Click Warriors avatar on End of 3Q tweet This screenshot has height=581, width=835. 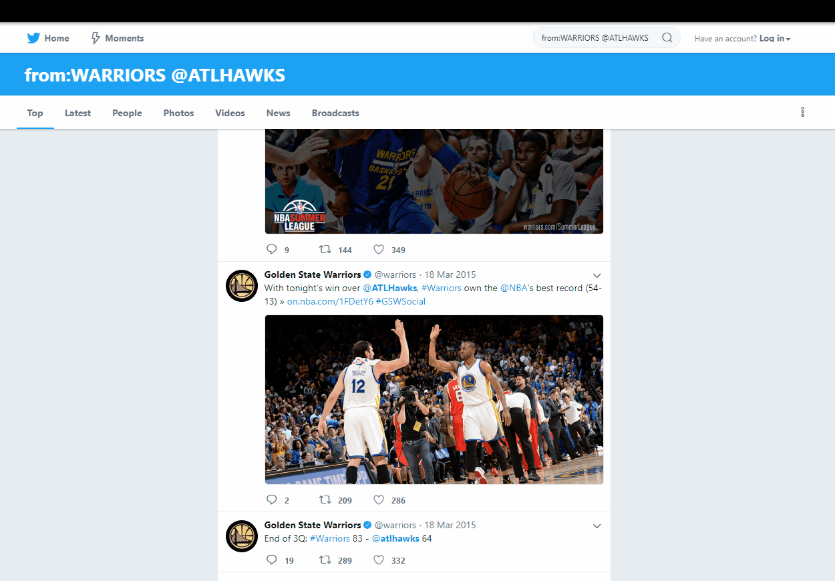pos(242,536)
